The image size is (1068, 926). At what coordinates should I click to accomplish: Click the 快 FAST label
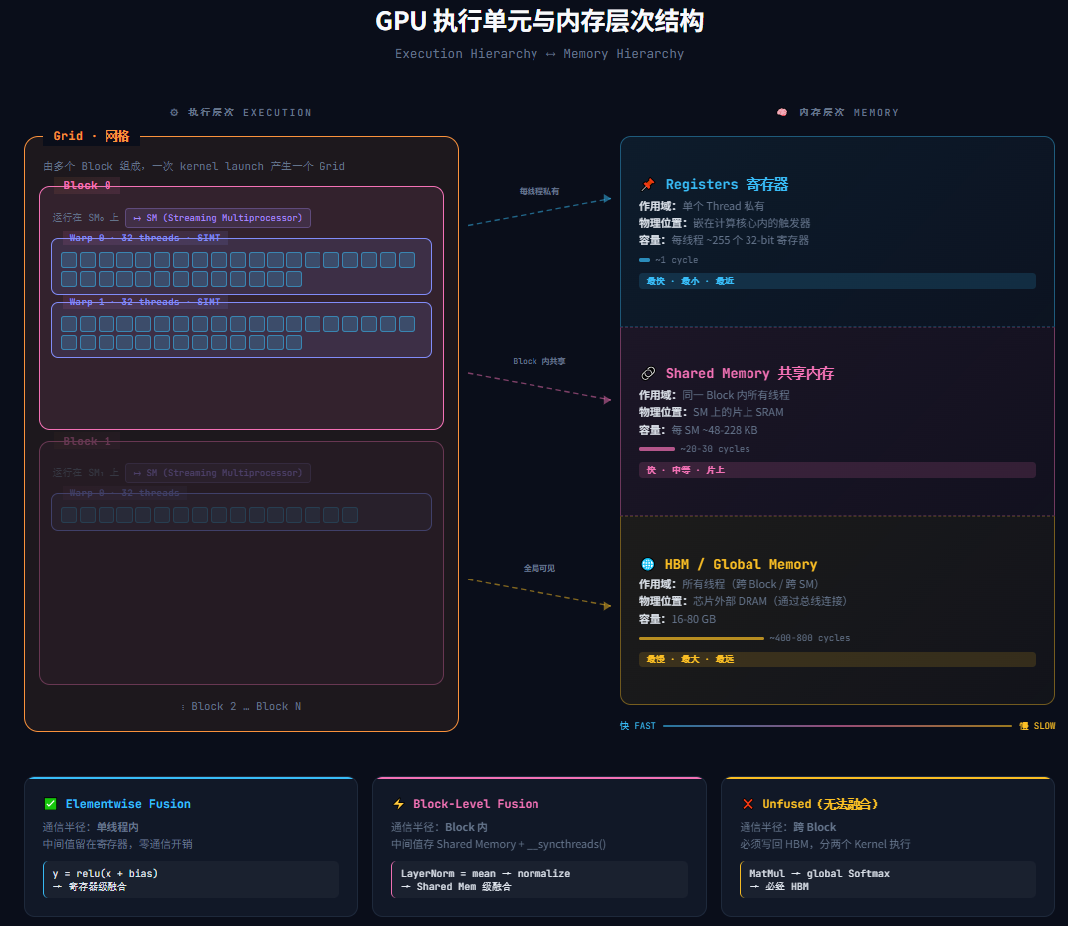[638, 726]
